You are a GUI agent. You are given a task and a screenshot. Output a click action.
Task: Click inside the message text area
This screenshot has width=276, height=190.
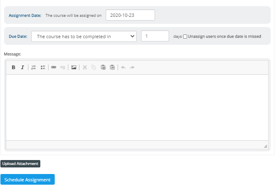[x=137, y=108]
